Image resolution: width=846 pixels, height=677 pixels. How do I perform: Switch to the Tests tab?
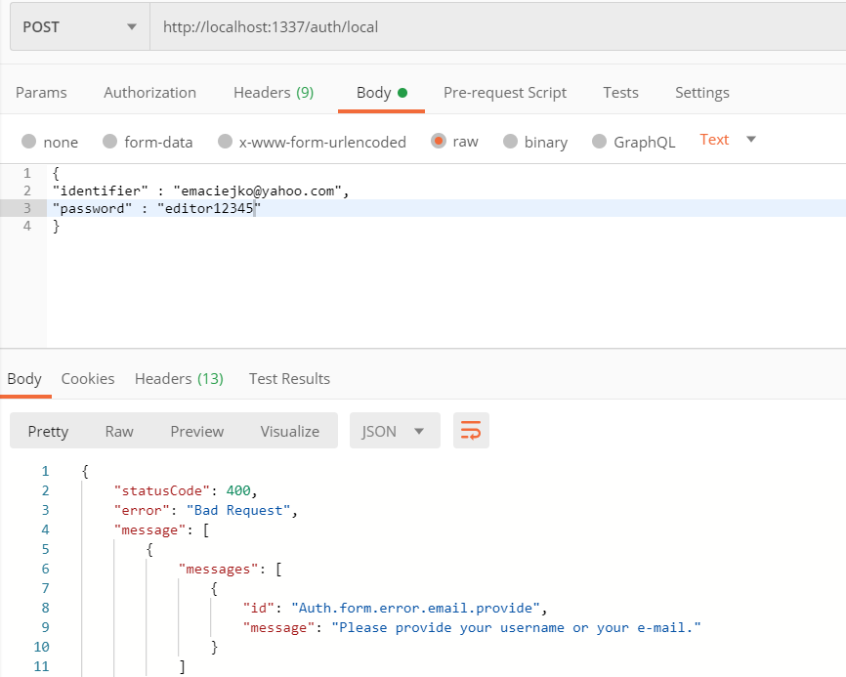tap(620, 92)
